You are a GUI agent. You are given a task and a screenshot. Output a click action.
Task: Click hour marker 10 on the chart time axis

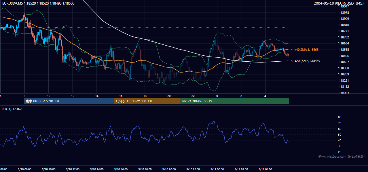pyautogui.click(x=49, y=96)
